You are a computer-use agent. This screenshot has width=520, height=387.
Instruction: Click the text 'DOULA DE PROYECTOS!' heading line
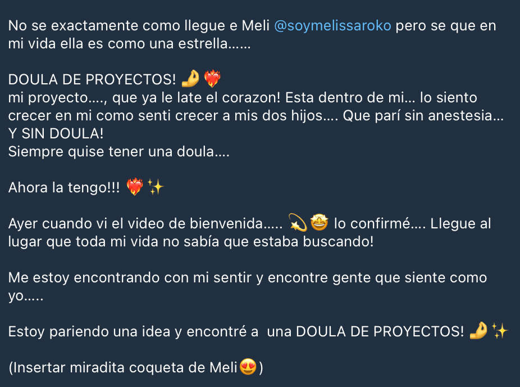pos(92,80)
